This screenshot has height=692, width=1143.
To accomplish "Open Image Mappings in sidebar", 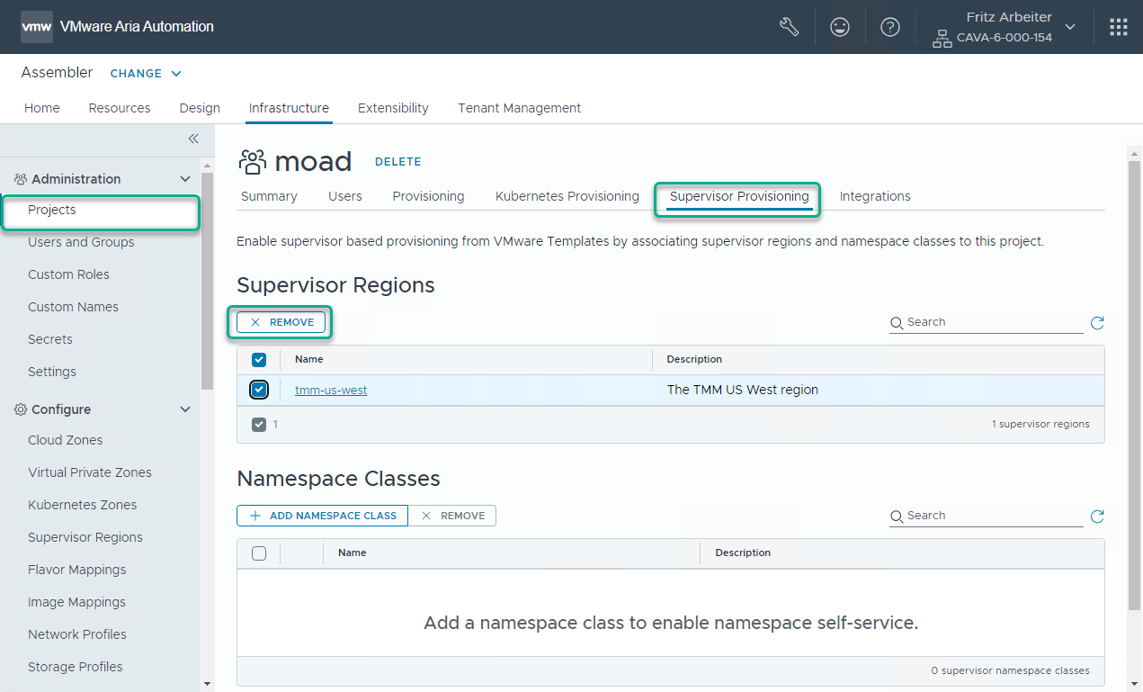I will (77, 602).
